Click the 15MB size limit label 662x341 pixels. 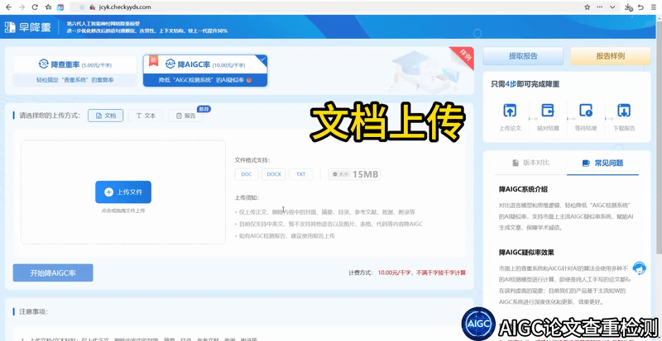pos(355,174)
